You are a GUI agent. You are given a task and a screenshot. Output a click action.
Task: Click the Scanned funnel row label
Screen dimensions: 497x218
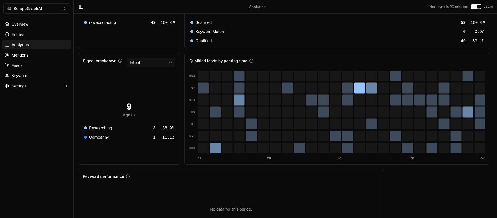point(204,22)
